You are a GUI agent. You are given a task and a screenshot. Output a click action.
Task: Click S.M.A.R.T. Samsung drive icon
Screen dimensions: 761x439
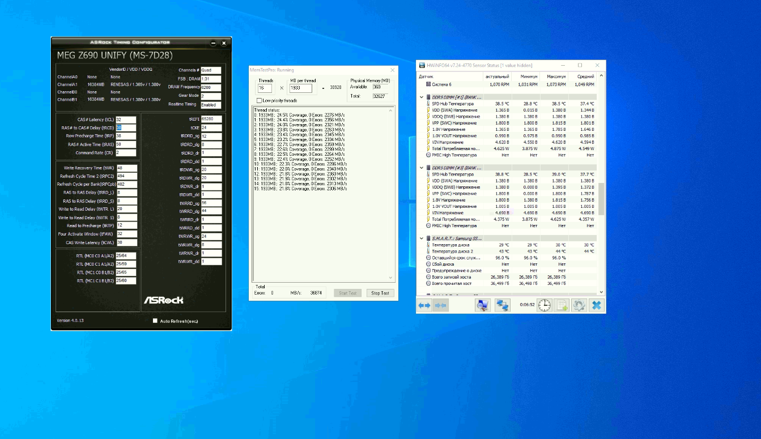(428, 238)
